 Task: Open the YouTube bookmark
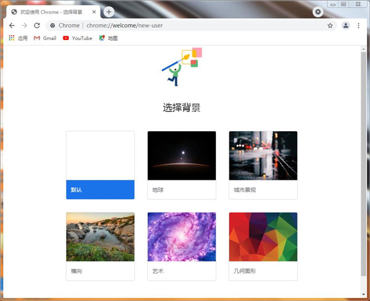pos(77,38)
